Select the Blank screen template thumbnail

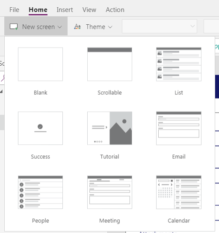point(40,64)
